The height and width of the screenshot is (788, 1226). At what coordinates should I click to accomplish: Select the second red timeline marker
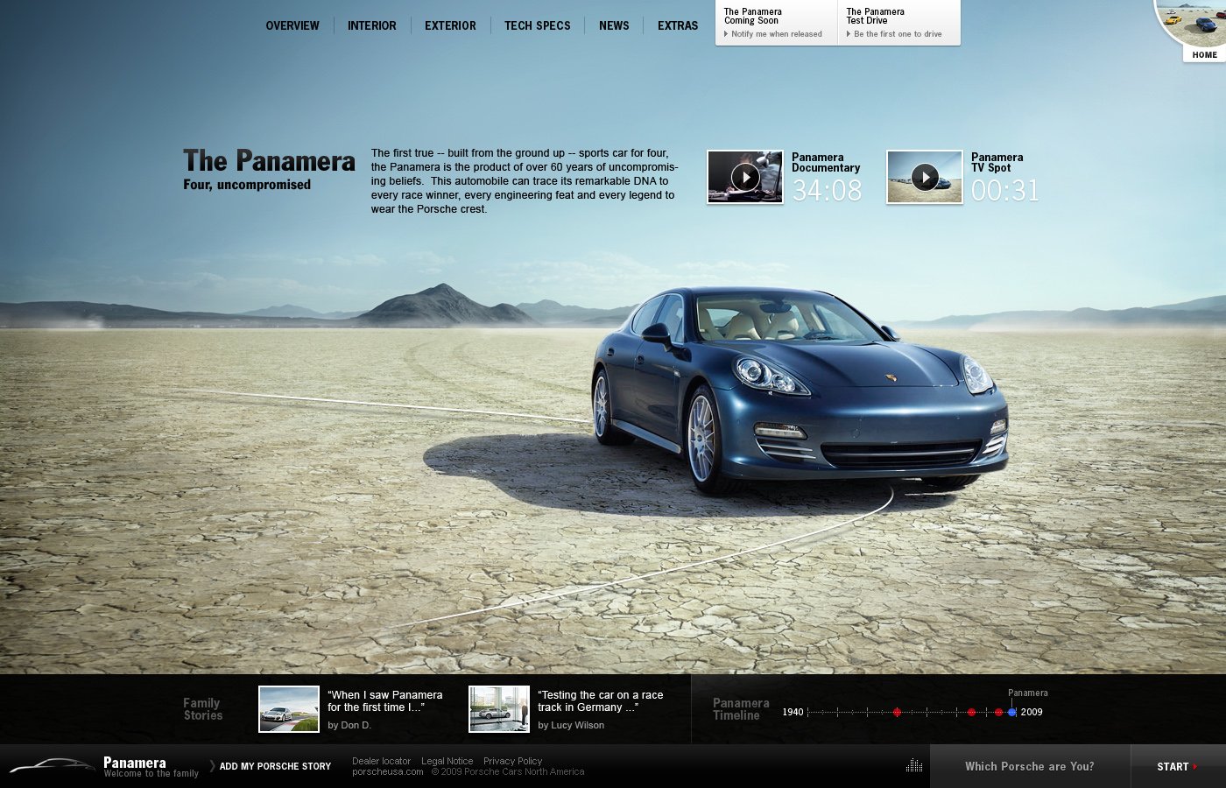(x=971, y=713)
